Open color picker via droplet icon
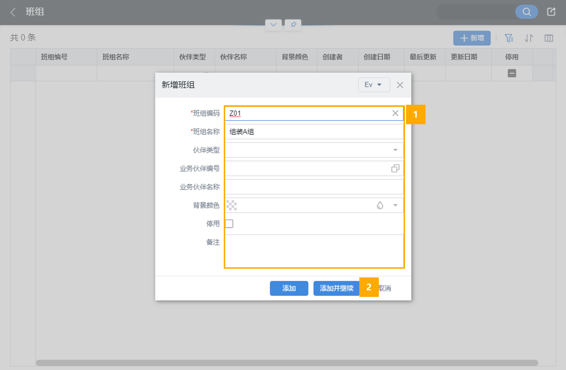Screen dimensions: 566x370 (x=380, y=205)
